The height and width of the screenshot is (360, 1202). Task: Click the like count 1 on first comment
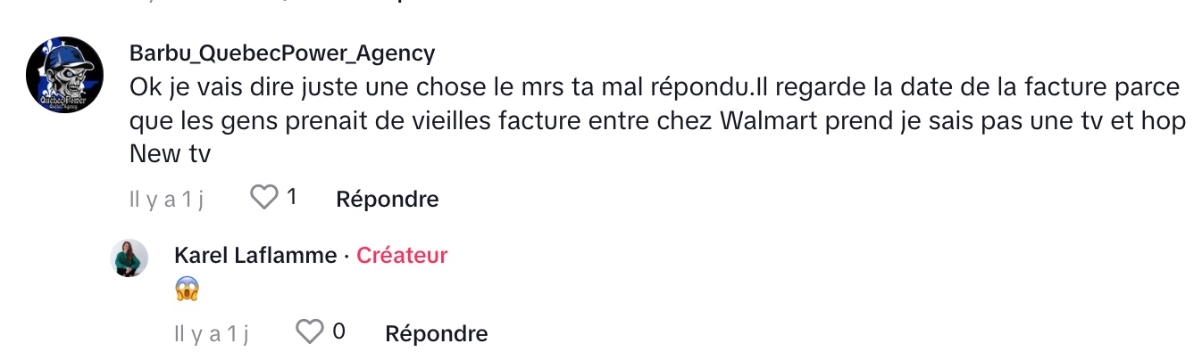(291, 198)
